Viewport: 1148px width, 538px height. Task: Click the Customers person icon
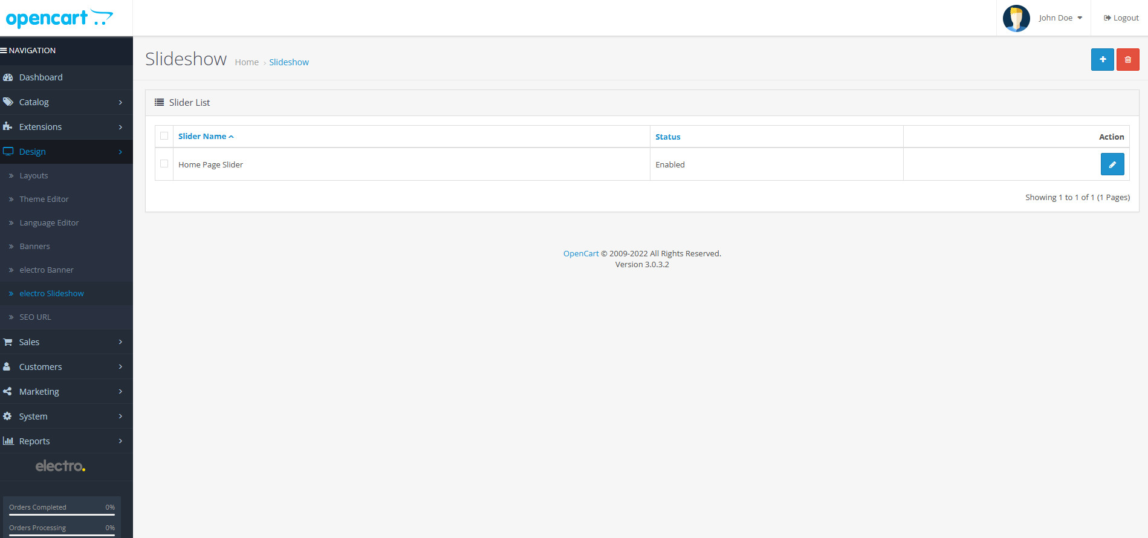7,367
